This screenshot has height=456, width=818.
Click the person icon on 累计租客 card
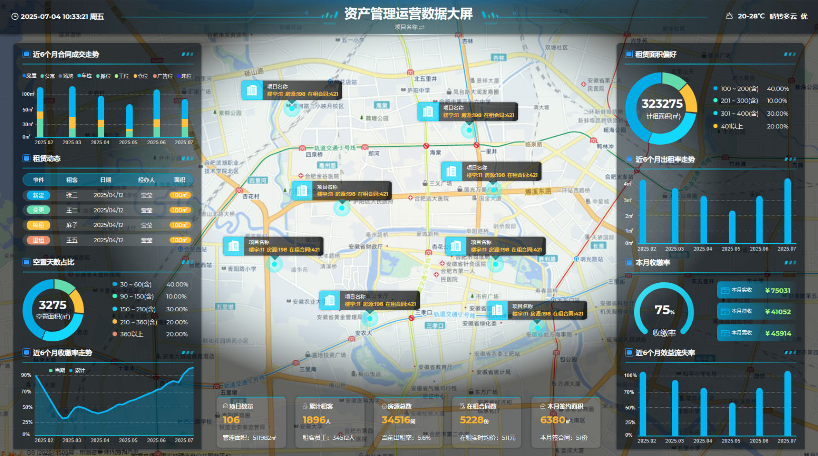(305, 406)
